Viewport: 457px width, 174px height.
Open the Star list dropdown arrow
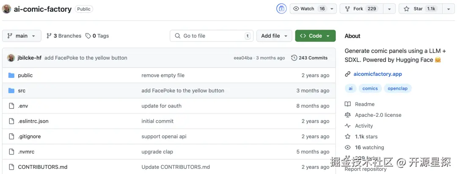[447, 9]
